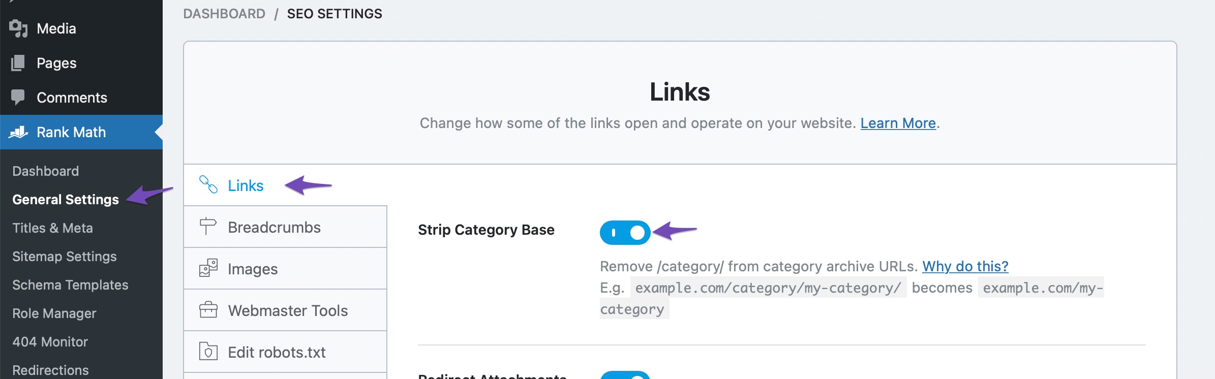
Task: Click the Rank Math logo icon
Action: click(x=18, y=132)
